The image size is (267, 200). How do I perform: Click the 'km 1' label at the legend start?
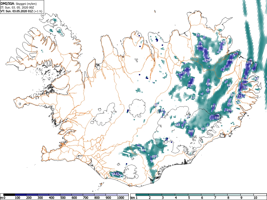[134, 198]
